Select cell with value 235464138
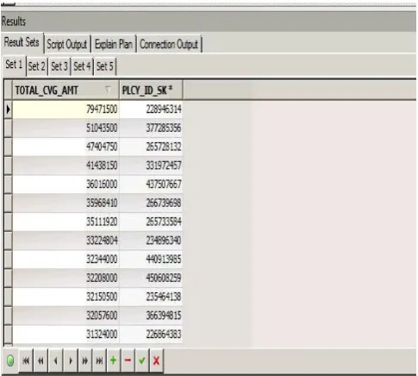 tap(151, 297)
